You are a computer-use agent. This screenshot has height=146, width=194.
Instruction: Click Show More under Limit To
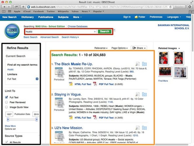point(10,126)
